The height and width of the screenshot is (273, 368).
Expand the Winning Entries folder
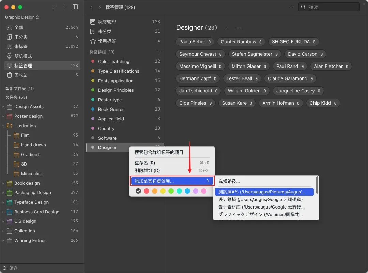pos(3,241)
